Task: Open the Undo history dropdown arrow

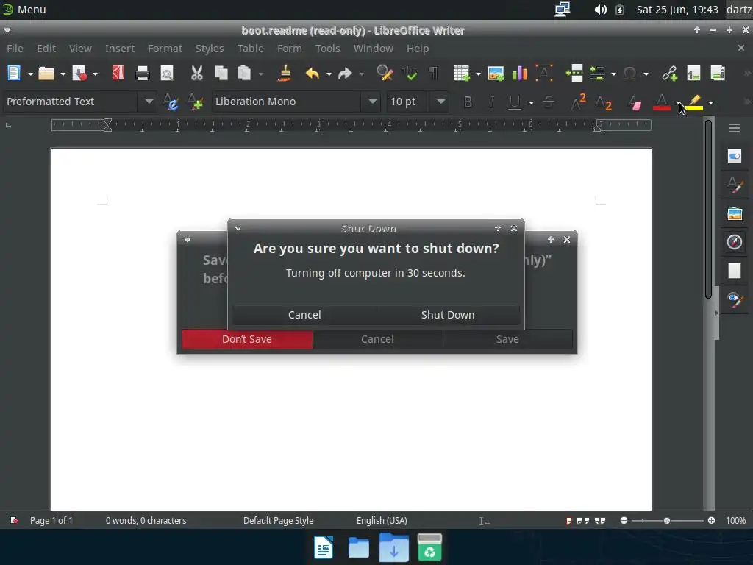Action: [x=329, y=74]
